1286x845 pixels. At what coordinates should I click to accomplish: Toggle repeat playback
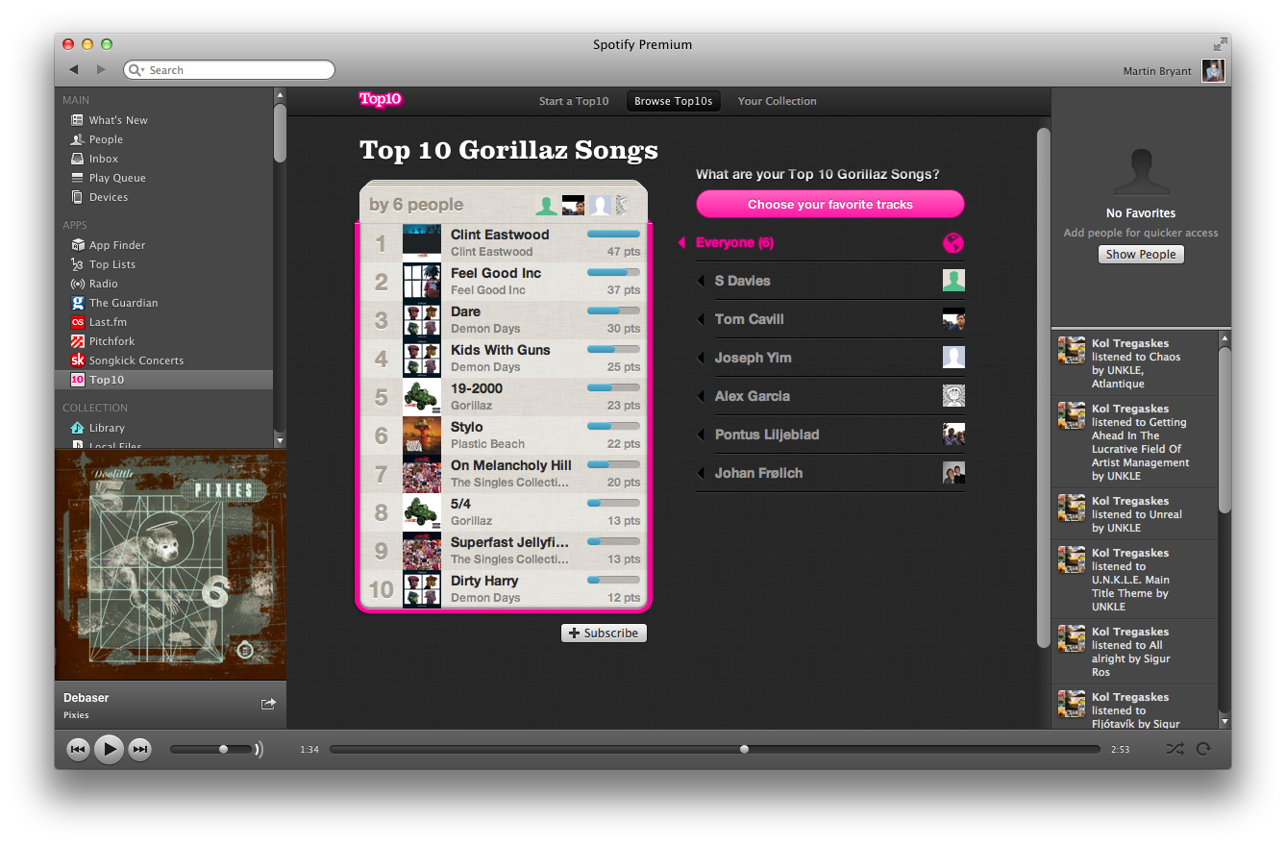click(x=1203, y=749)
